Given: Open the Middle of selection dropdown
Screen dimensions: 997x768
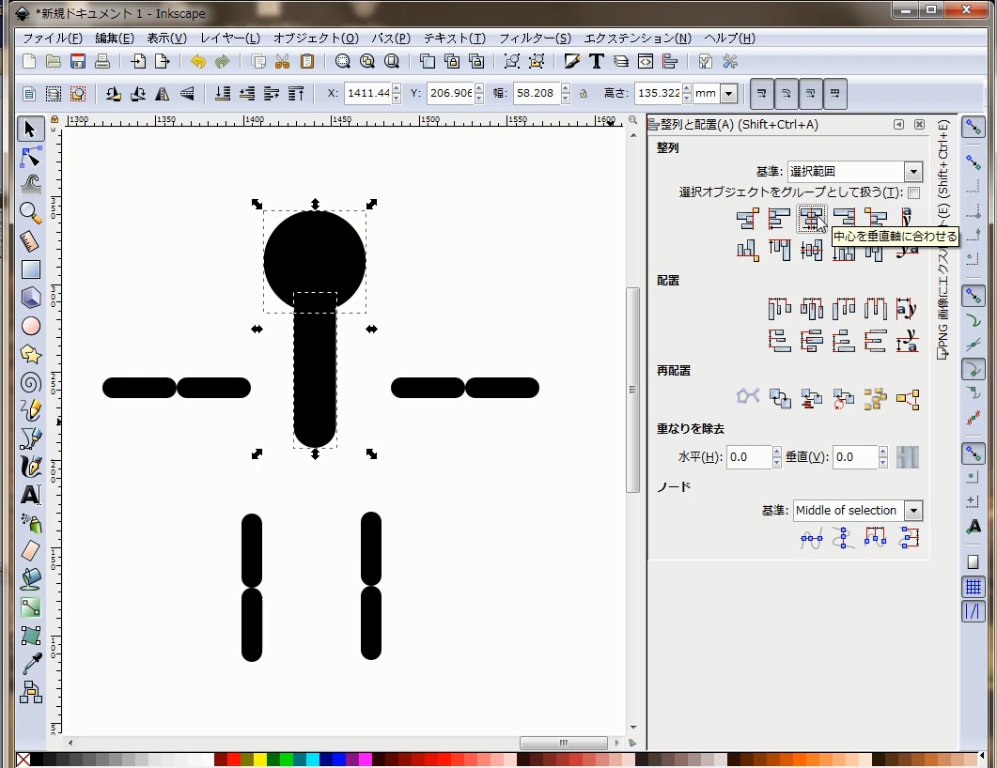Looking at the screenshot, I should 857,511.
